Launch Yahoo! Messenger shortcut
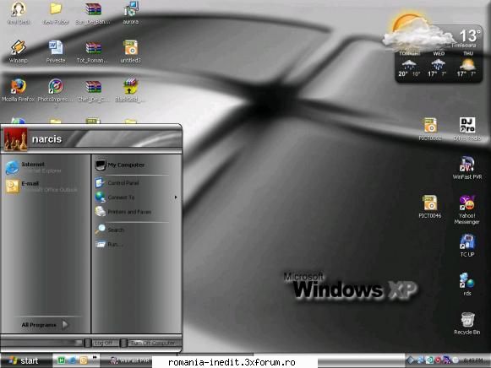This screenshot has height=368, width=491. click(466, 210)
